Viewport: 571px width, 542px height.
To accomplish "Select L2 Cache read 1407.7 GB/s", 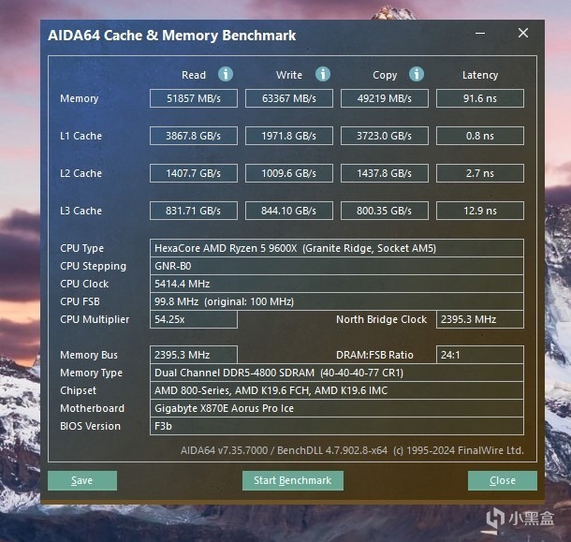I will (x=194, y=173).
